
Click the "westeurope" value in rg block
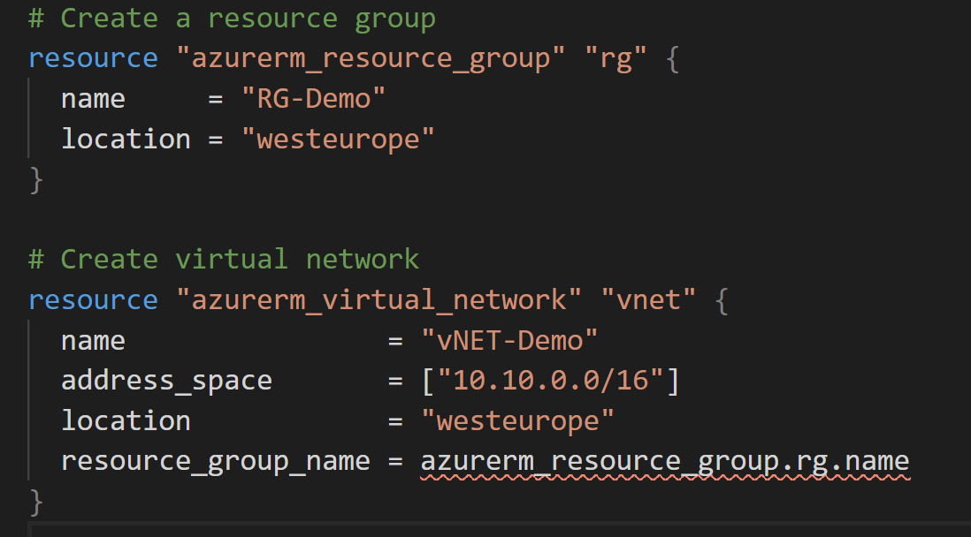338,140
